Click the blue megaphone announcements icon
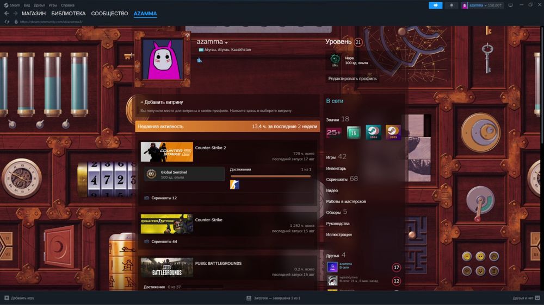544x305 pixels. click(435, 5)
